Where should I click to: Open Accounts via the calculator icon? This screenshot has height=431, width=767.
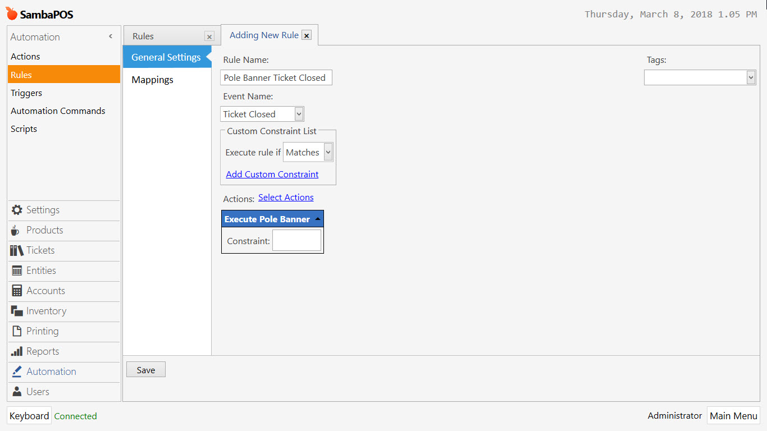(17, 291)
